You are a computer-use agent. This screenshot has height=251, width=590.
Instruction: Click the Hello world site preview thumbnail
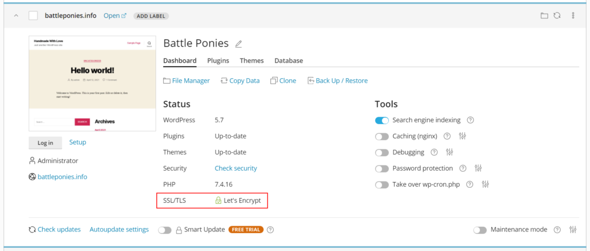93,84
